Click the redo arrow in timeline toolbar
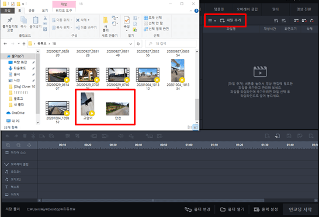The width and height of the screenshot is (319, 217). pos(16,136)
